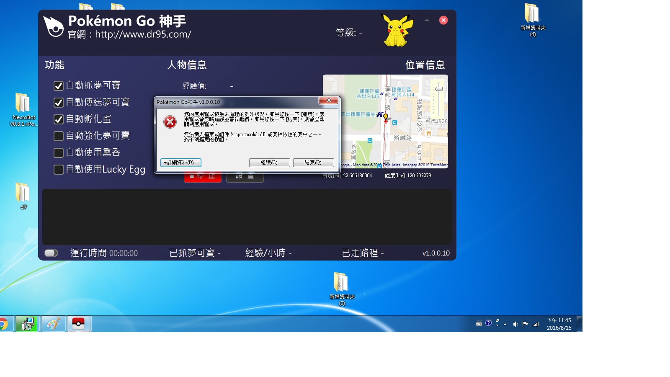Screen dimensions: 670x377
Task: Enable the 自動強化夢可寶 checkbox
Action: click(x=59, y=136)
